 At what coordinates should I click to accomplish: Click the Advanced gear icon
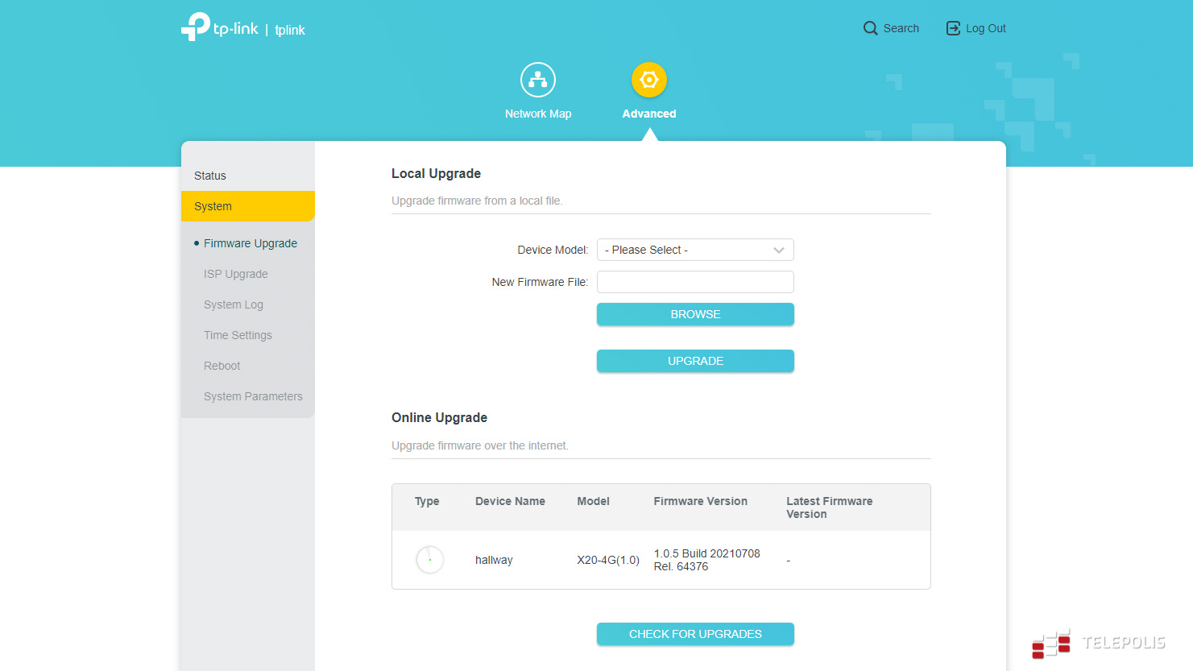649,80
